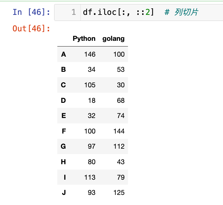Click the line number 1 in code cell
This screenshot has height=205, width=223.
coord(73,12)
